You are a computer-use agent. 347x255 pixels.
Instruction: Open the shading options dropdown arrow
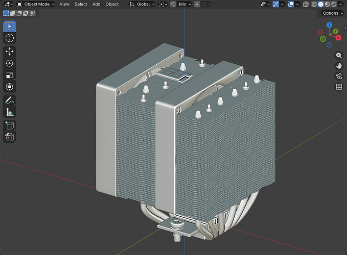pos(340,4)
